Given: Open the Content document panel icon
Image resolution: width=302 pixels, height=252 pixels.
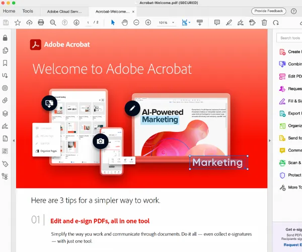Looking at the screenshot, I should pos(5,139).
